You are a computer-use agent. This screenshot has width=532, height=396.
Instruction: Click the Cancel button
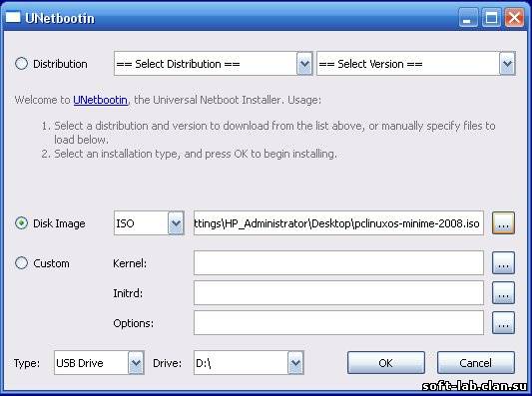click(x=476, y=363)
